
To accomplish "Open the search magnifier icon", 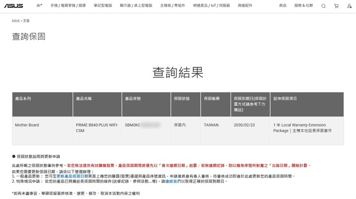I will tap(323, 6).
